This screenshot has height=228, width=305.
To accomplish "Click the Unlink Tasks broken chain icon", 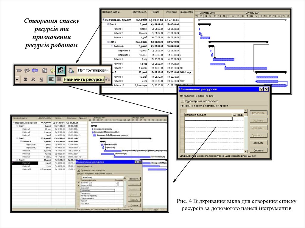I will click(x=27, y=70).
